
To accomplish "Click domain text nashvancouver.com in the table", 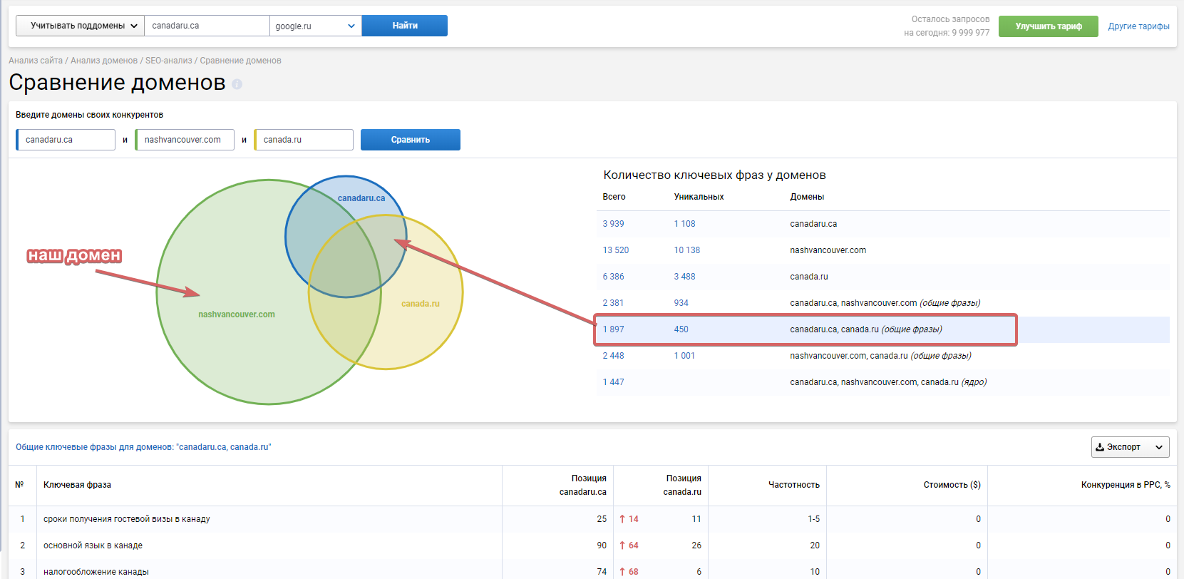I will point(828,250).
